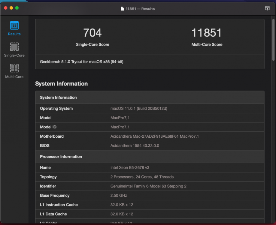Click the L1 Instruction Cache row label
The height and width of the screenshot is (225, 276).
59,205
